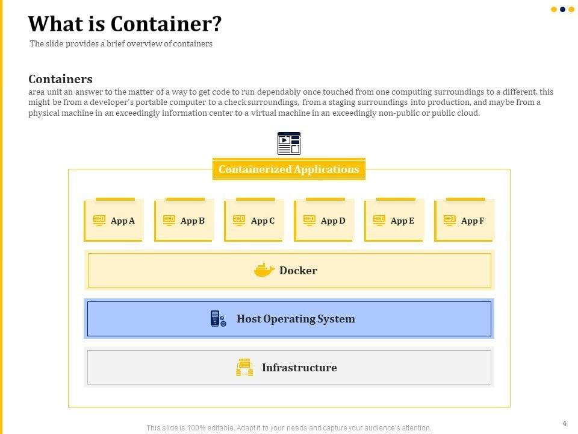Click the App E label text
The image size is (578, 434).
(x=402, y=221)
